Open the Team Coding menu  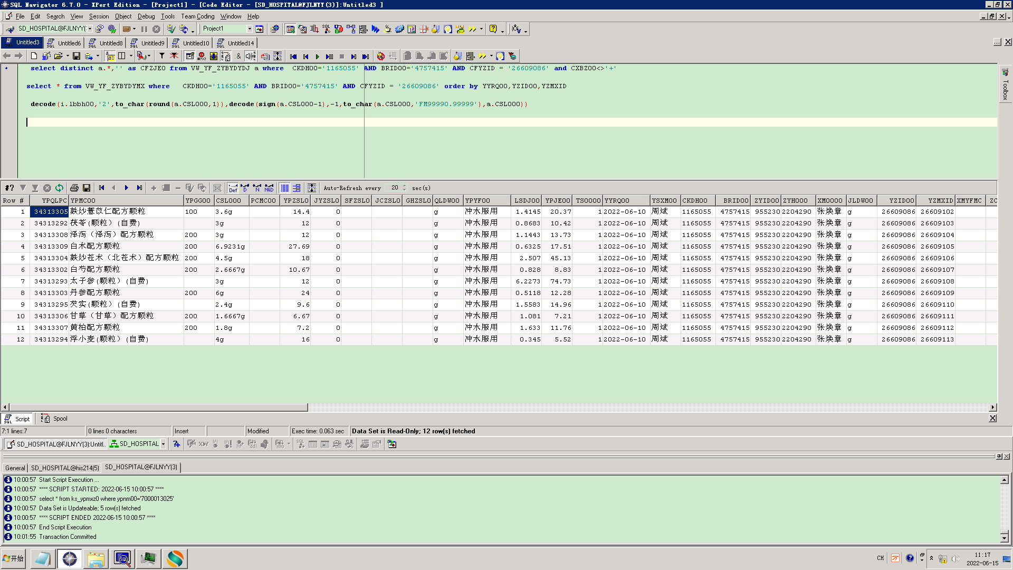click(197, 16)
